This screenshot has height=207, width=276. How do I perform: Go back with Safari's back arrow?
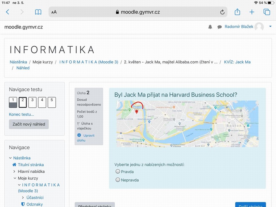(x=7, y=12)
